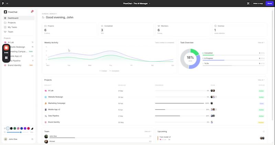This screenshot has width=275, height=145.
Task: Select dark and light split theme icon
Action: click(32, 129)
